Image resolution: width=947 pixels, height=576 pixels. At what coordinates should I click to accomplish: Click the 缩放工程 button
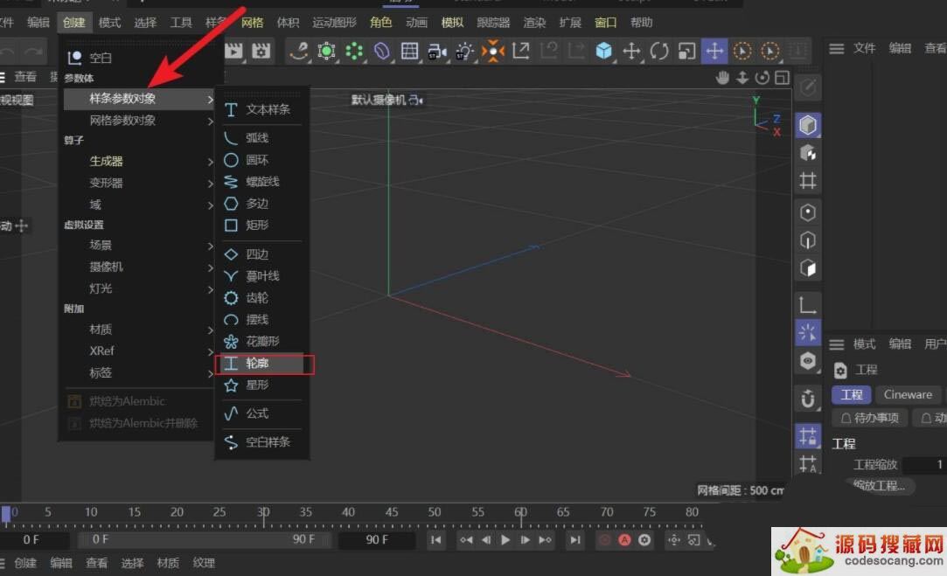coord(880,486)
